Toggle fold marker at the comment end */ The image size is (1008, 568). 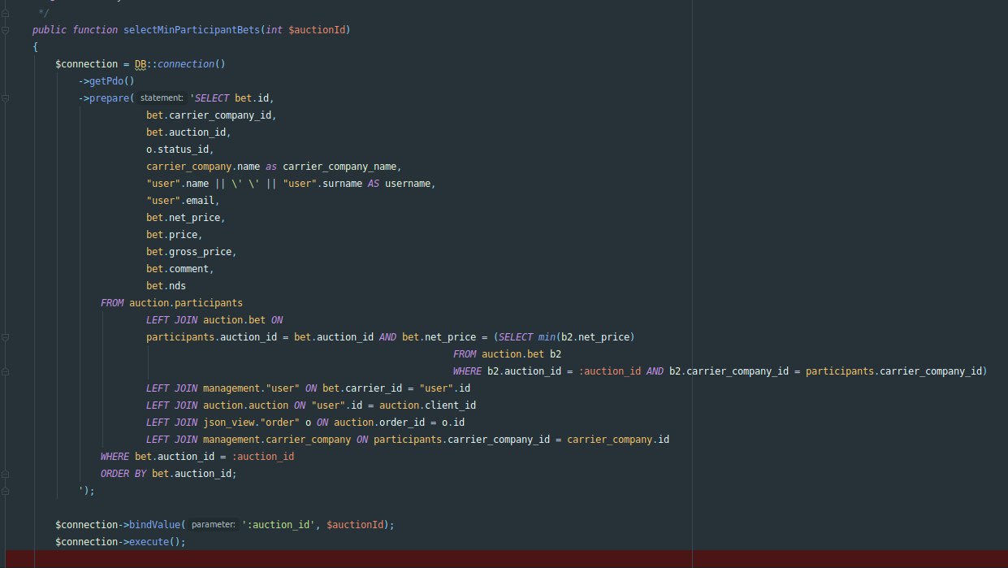(6, 12)
